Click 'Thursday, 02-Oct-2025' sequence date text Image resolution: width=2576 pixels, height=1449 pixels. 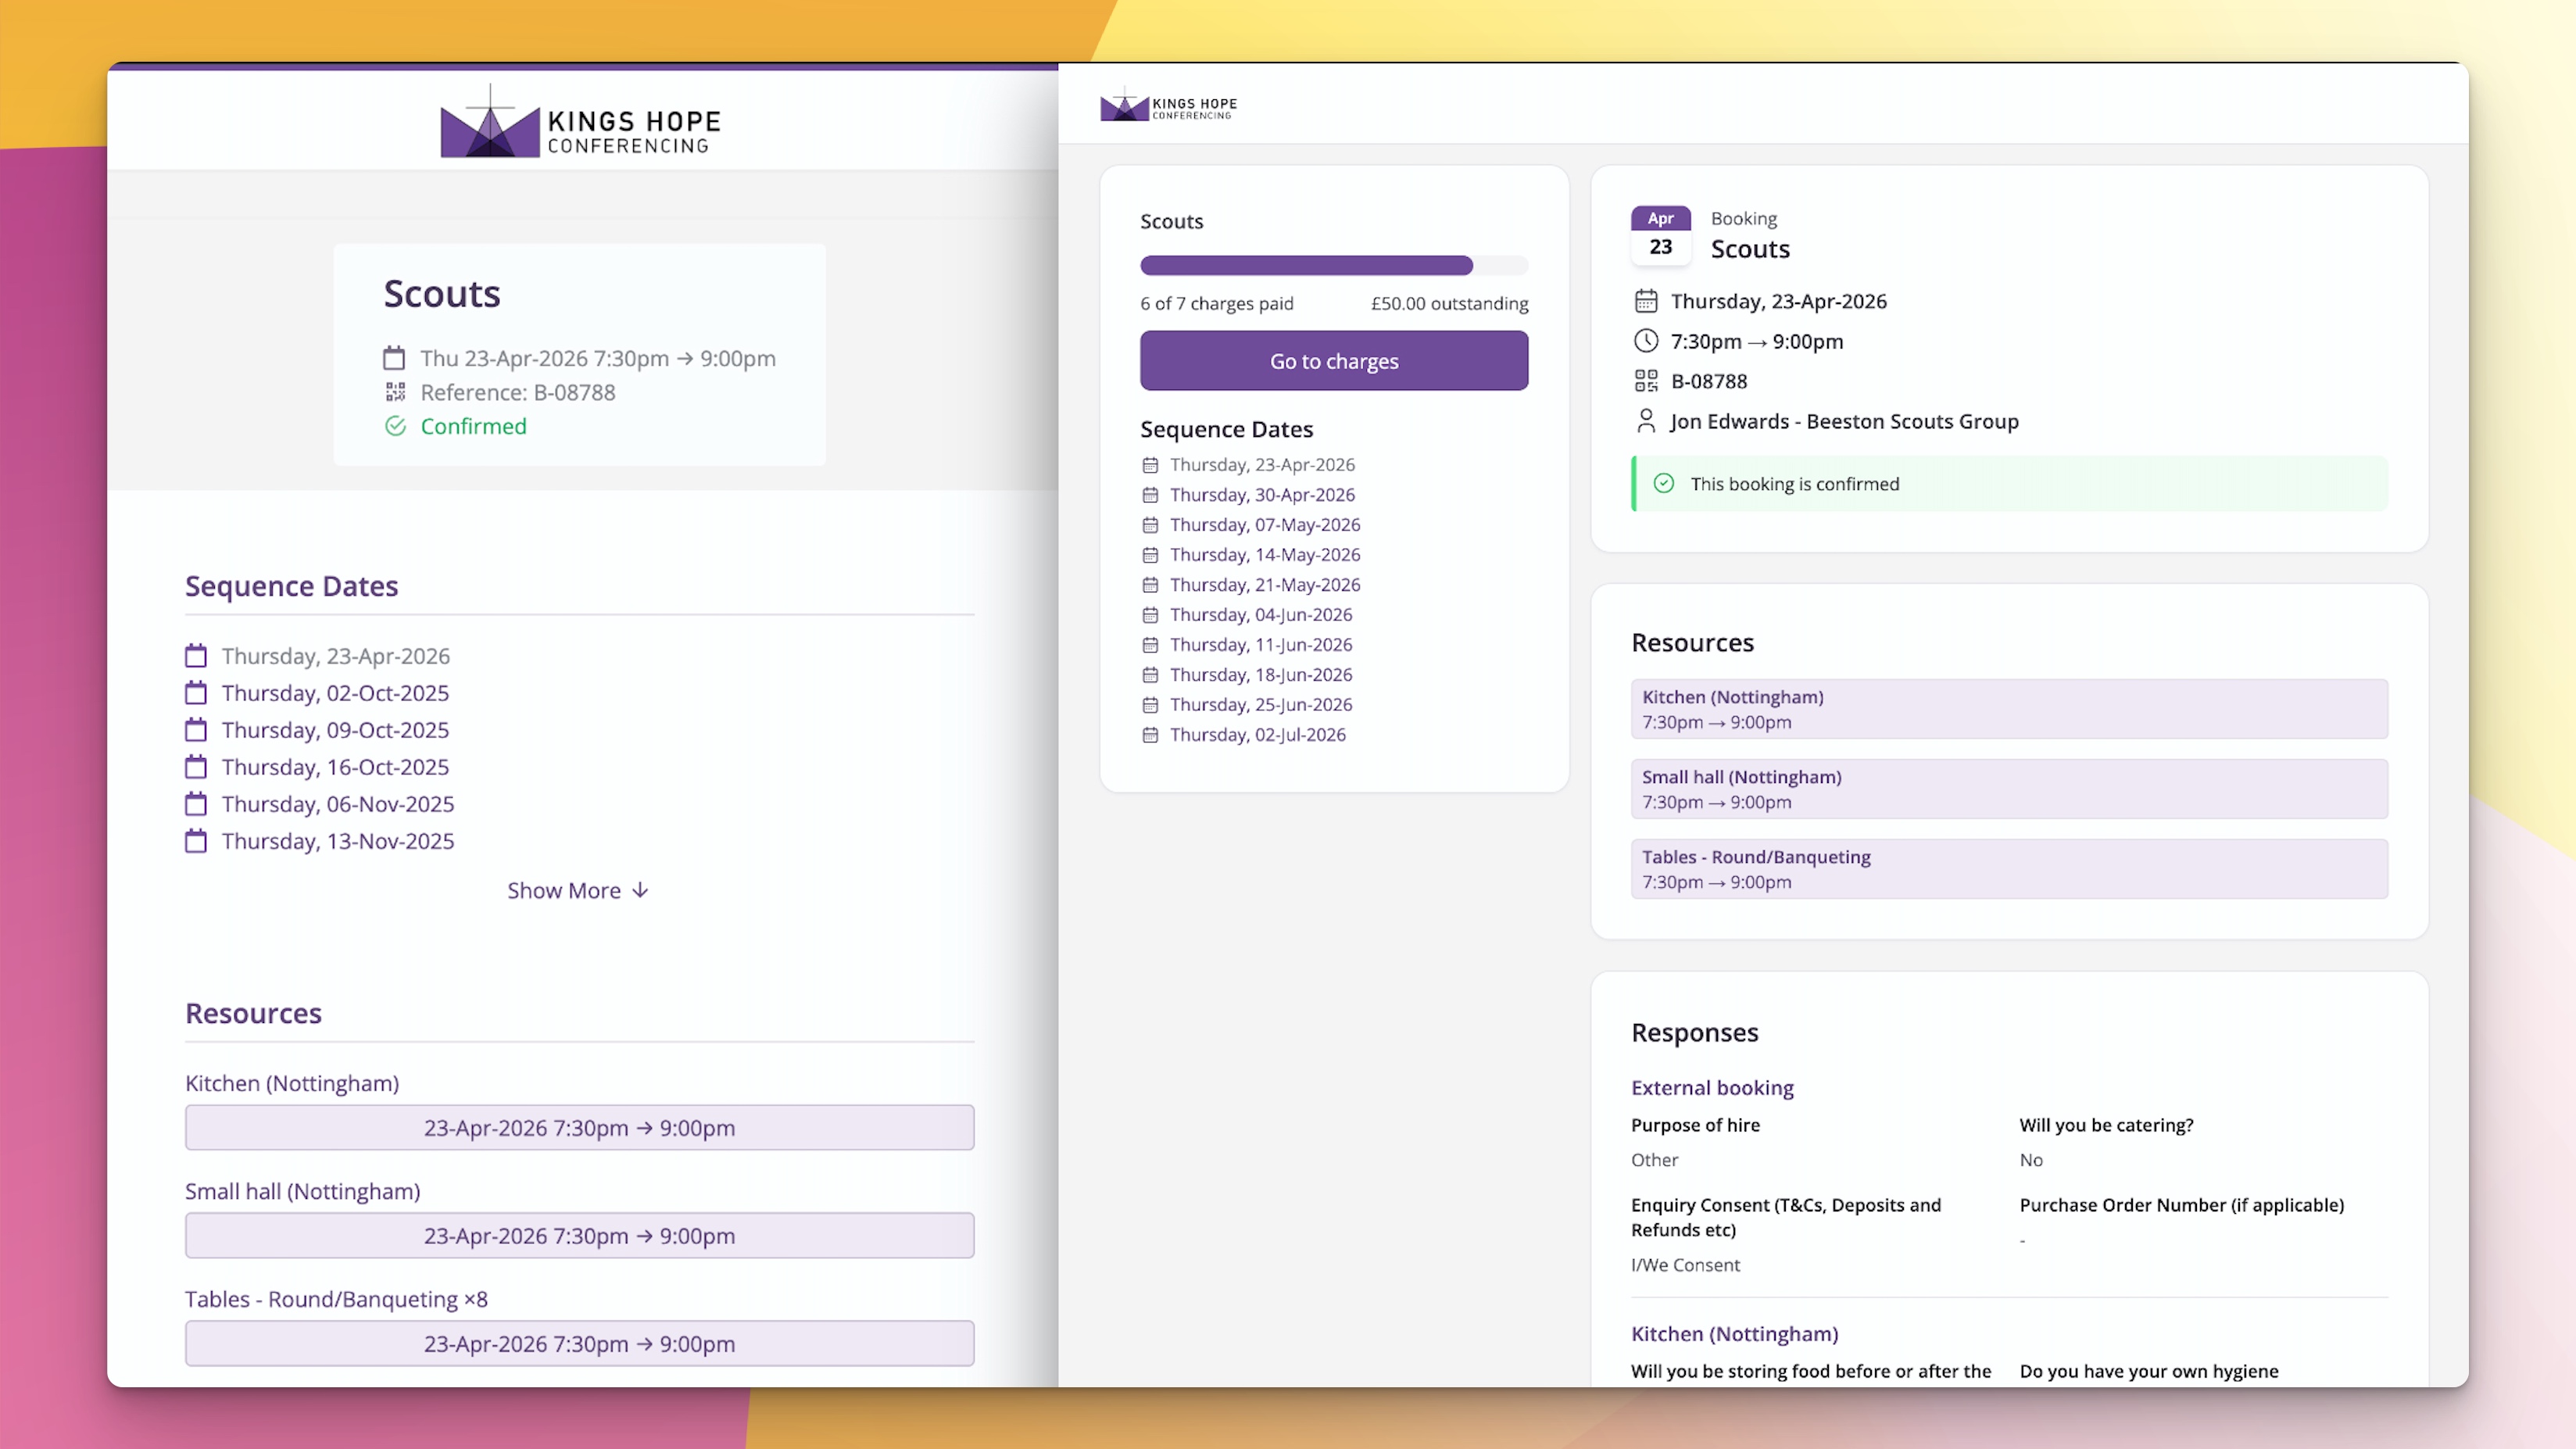tap(335, 693)
